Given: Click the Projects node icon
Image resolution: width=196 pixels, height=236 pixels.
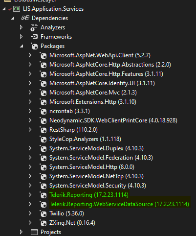Looking at the screenshot, I should pos(34,232).
